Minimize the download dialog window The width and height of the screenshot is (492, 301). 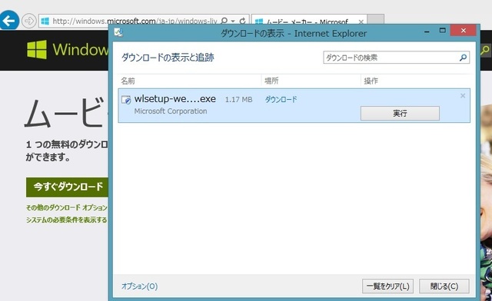[427, 31]
